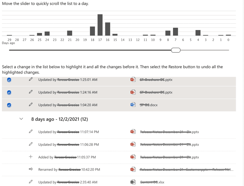Uncheck the selected SF-DS.docx change entry
The width and height of the screenshot is (244, 186).
point(9,105)
